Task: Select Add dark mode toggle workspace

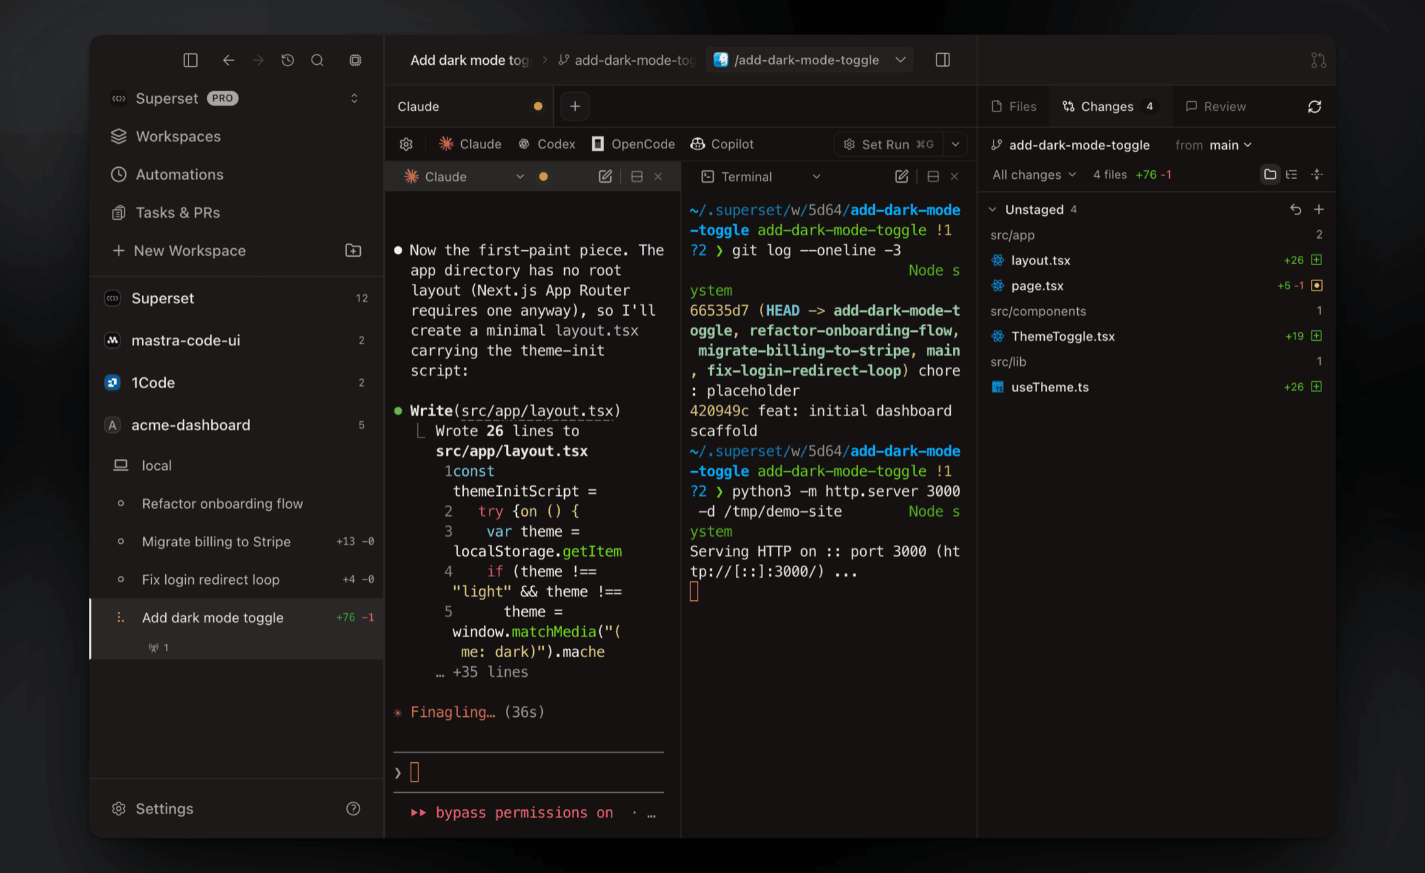Action: pos(236,618)
